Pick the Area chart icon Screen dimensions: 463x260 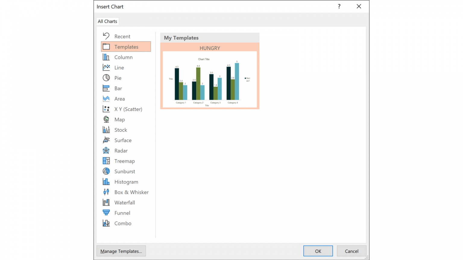point(106,98)
